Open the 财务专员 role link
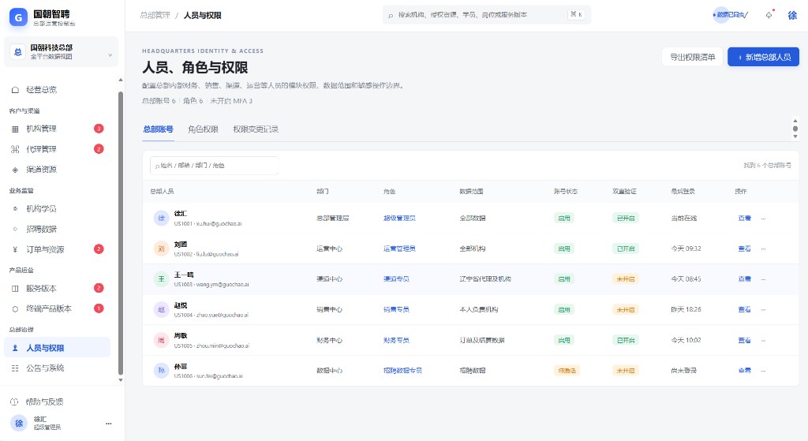 396,340
